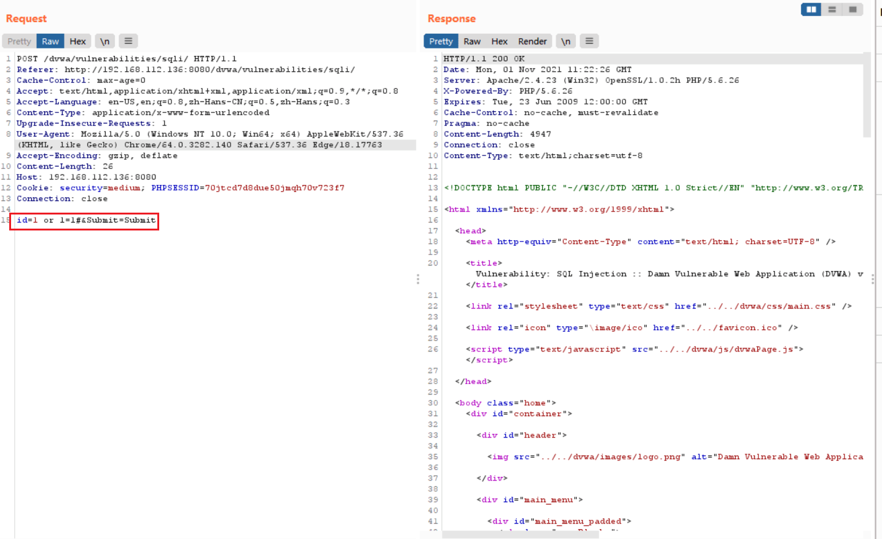
Task: Click 'Content-Length: 4947' in the response
Action: [x=498, y=135]
